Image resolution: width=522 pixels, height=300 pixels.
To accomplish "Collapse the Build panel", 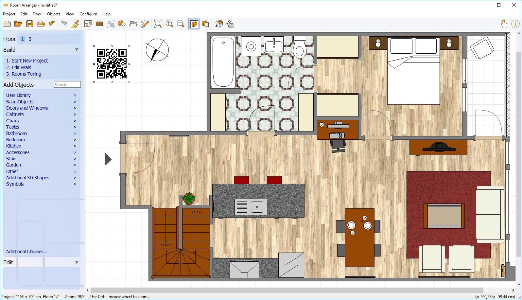I will 77,50.
